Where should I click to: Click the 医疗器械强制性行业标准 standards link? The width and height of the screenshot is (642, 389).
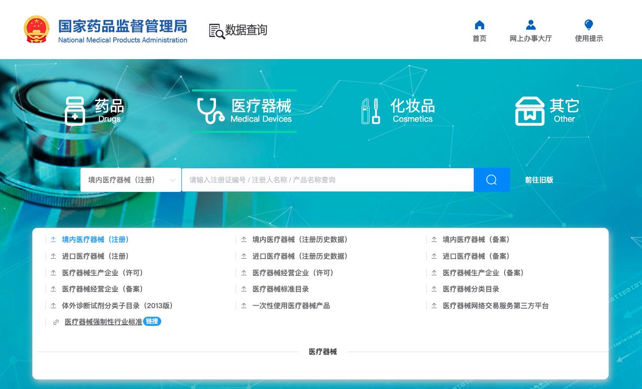point(103,322)
